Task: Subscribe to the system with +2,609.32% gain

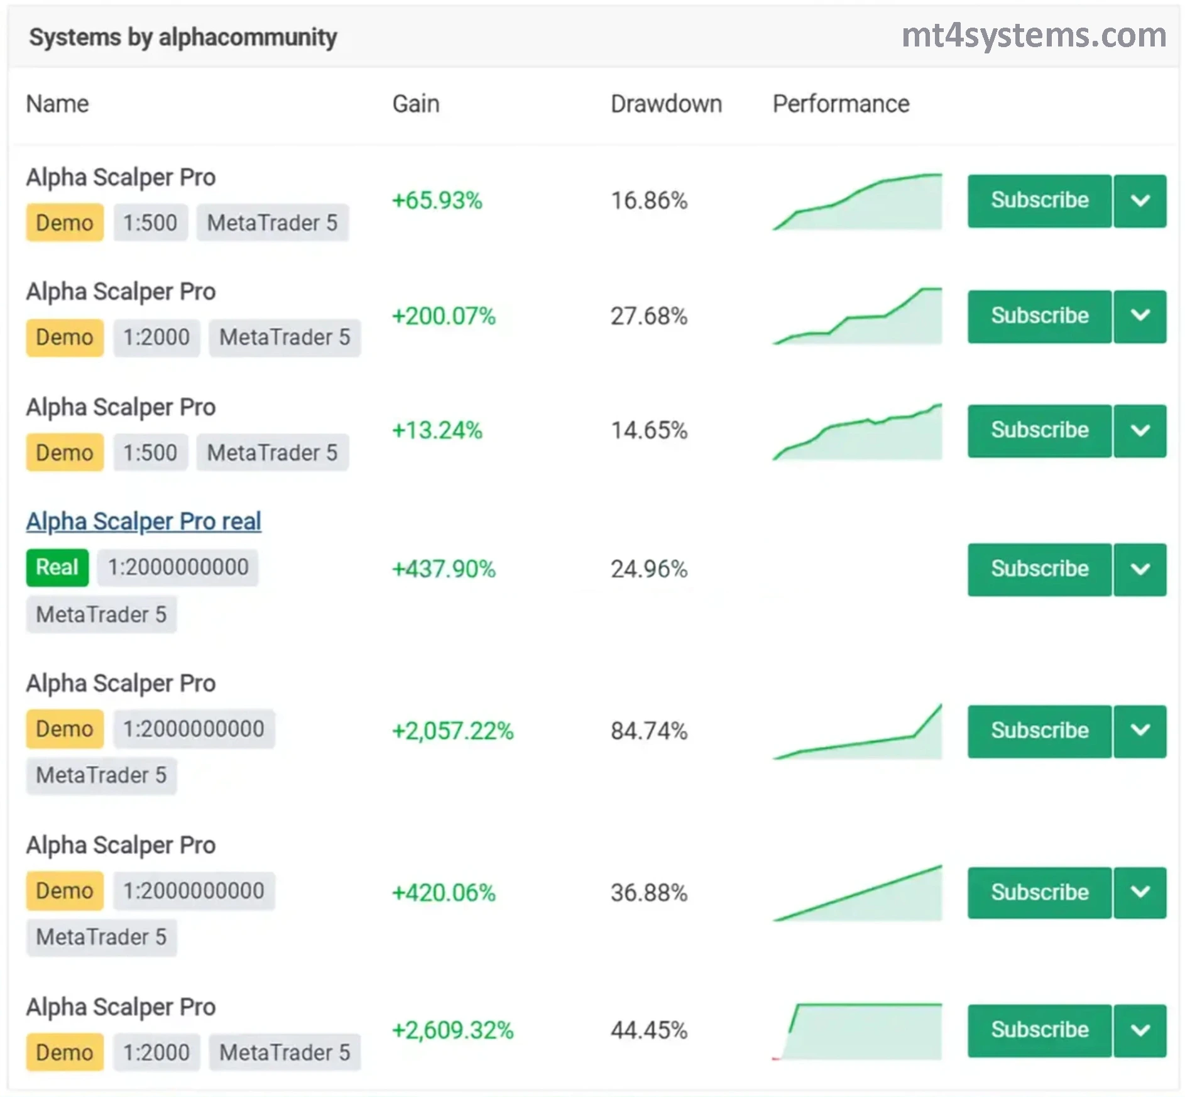Action: click(1039, 1030)
